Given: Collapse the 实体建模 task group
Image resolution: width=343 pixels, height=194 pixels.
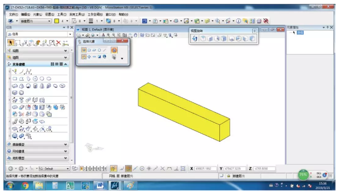Looking at the screenshot, I should (65, 64).
